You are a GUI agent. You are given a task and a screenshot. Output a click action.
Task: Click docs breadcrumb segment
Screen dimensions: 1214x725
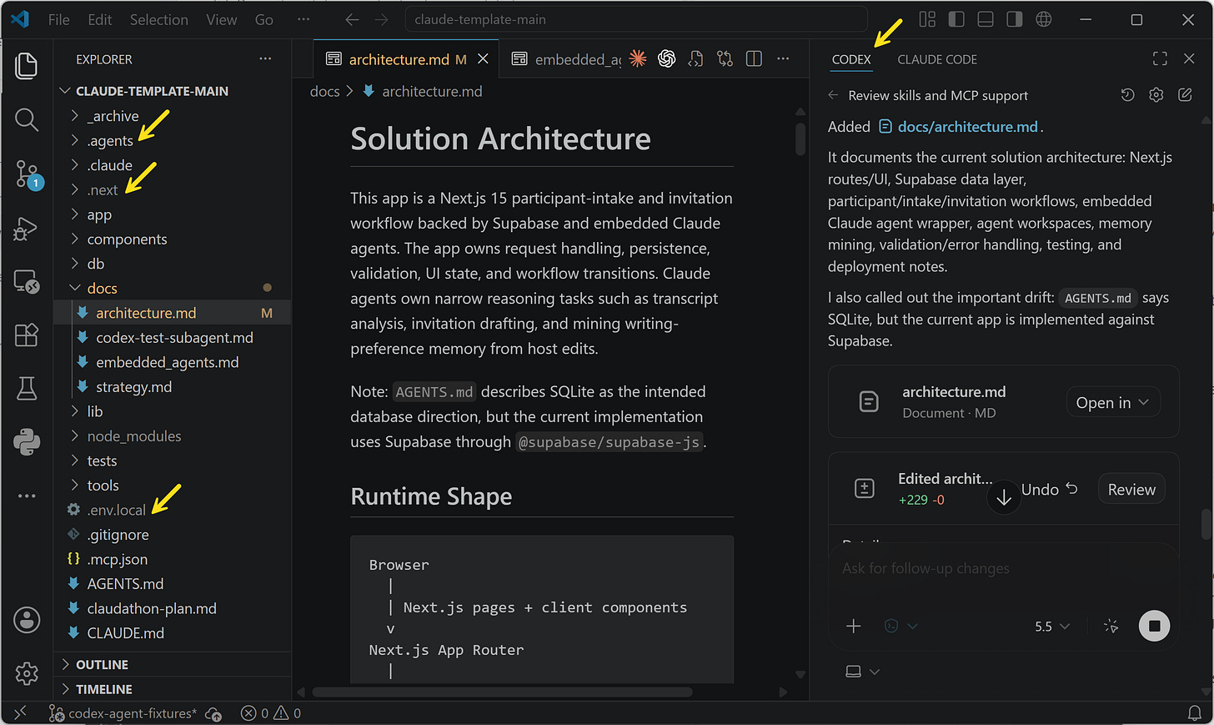(x=324, y=91)
